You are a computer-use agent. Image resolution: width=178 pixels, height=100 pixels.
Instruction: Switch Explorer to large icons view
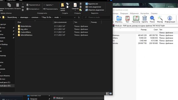(110, 94)
